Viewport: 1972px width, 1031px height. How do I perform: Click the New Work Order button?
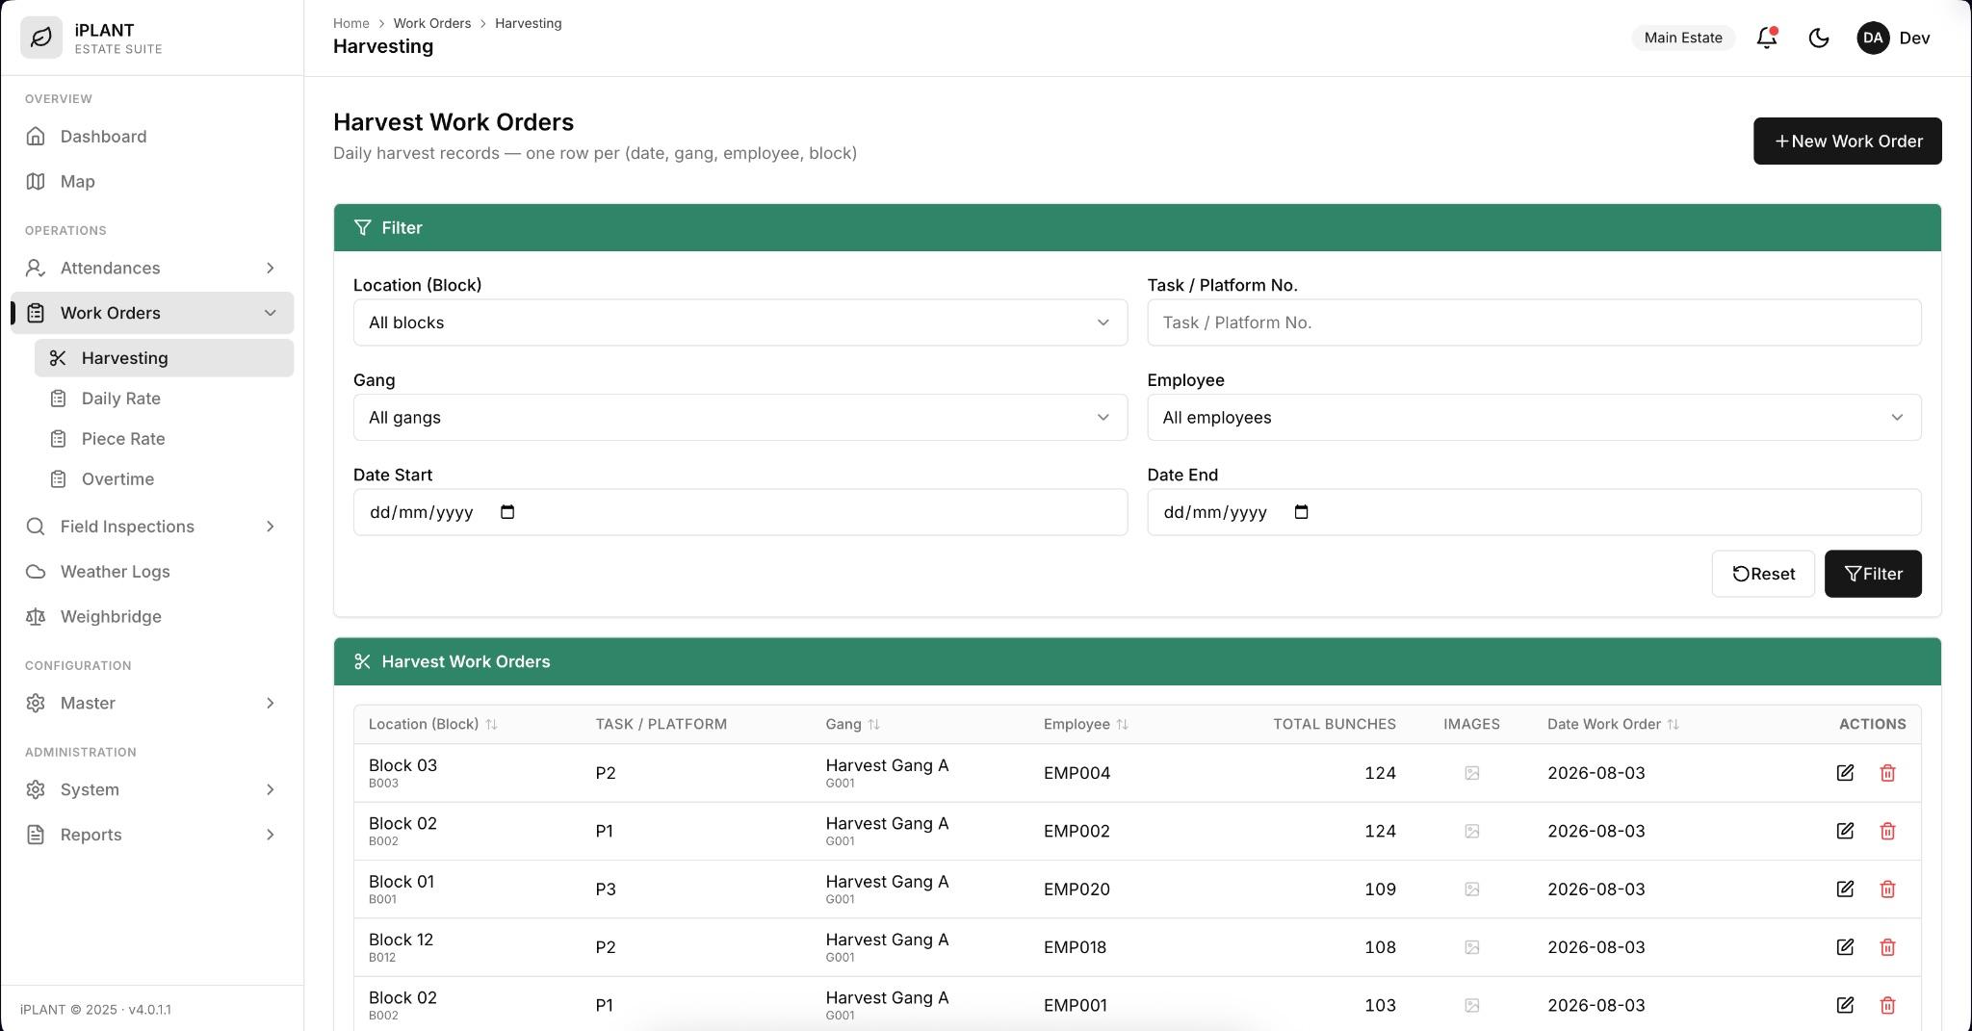point(1847,141)
